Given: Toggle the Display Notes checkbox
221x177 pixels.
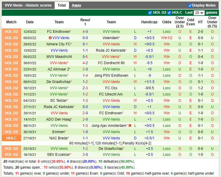Looking at the screenshot, I should pyautogui.click(x=190, y=5).
